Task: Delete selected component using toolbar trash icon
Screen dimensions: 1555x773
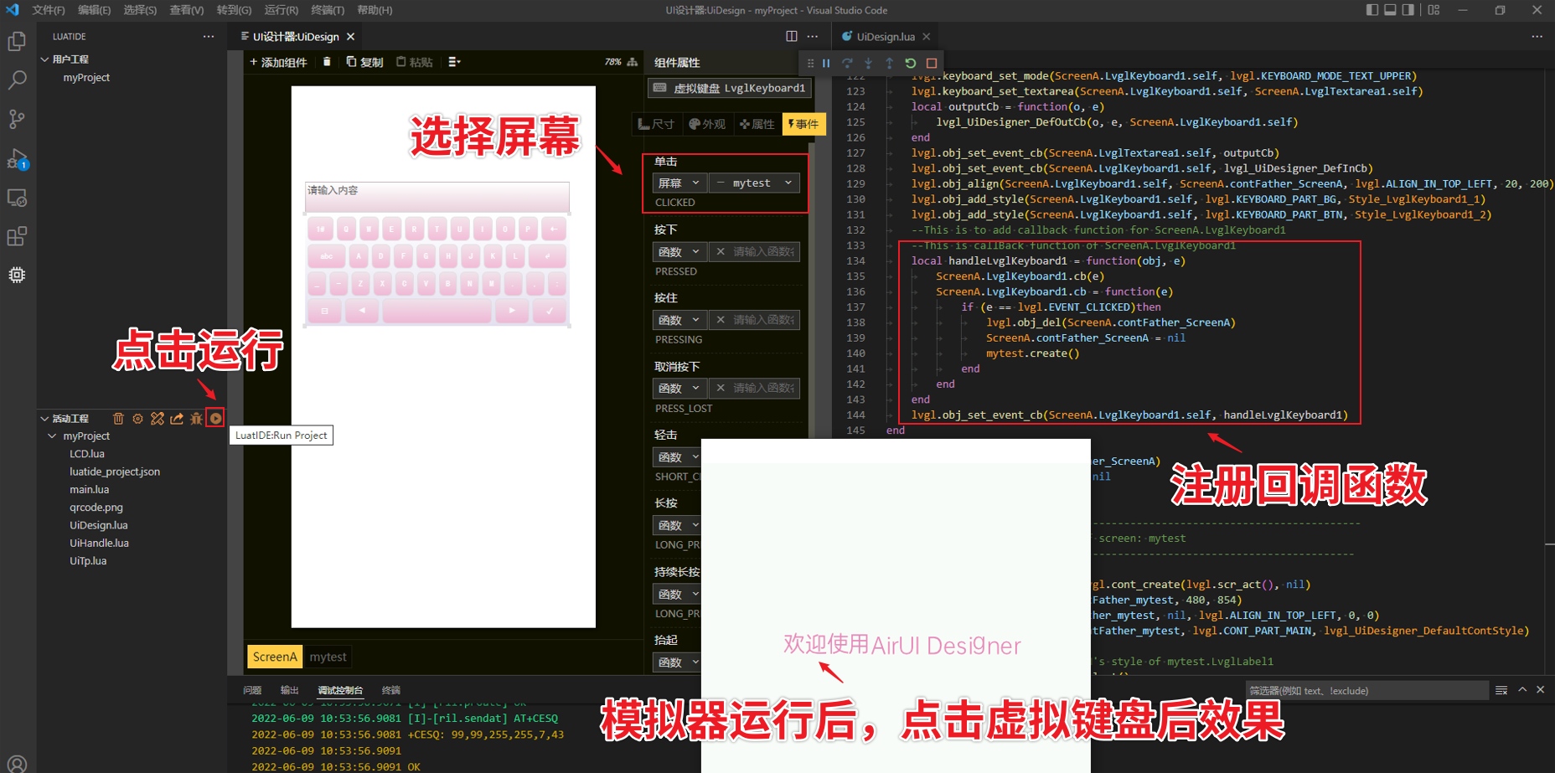Action: point(327,62)
